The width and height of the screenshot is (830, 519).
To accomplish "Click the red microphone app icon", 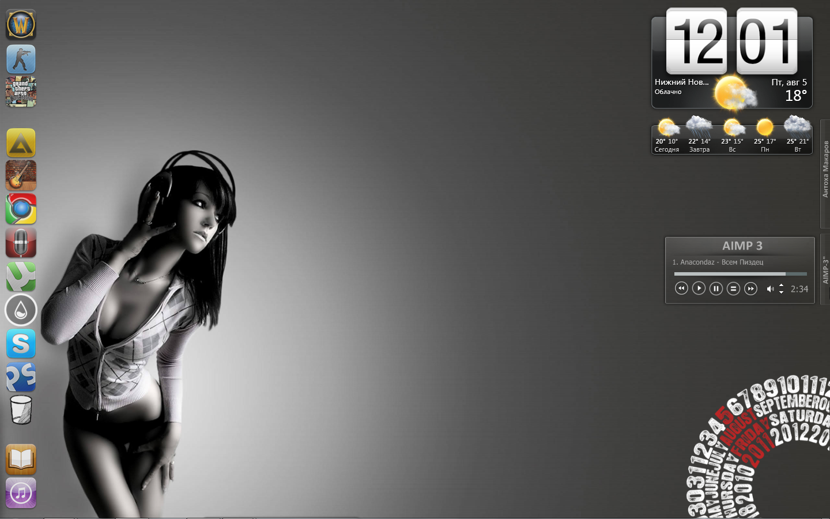I will (x=21, y=242).
